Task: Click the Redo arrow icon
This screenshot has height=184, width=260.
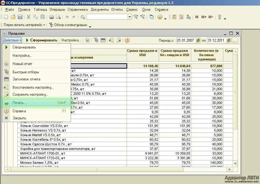Action: coord(74,17)
